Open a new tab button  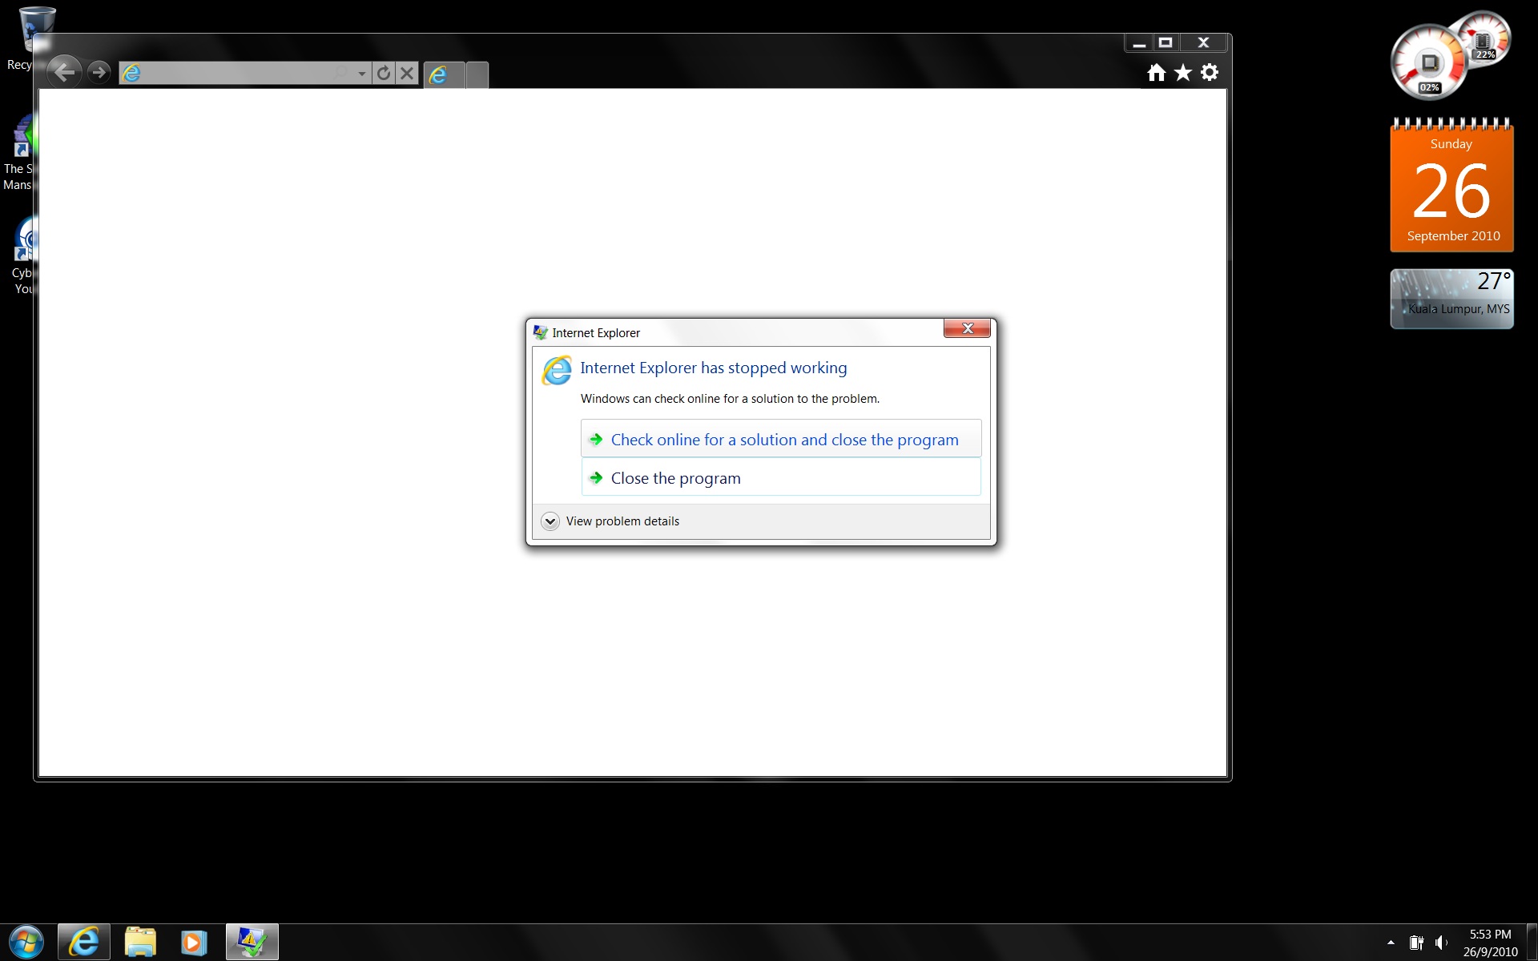[x=477, y=74]
